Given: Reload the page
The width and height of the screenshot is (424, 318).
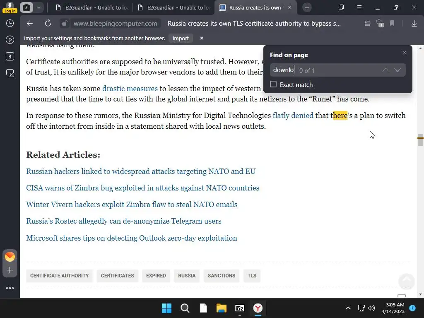Looking at the screenshot, I should (x=48, y=24).
